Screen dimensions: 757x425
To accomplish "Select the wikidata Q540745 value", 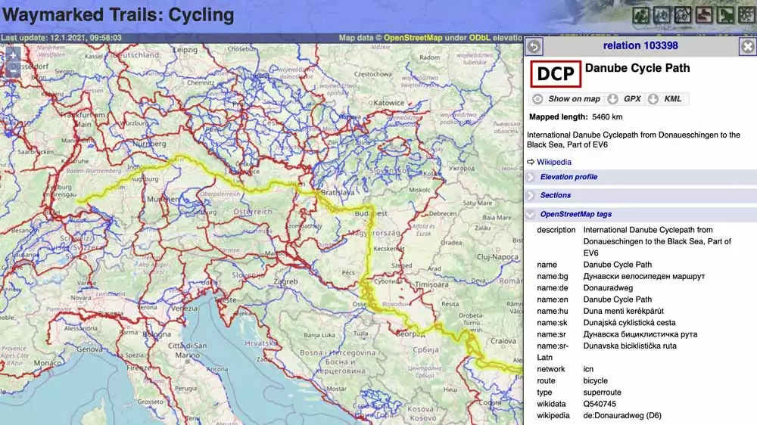I will click(x=600, y=404).
